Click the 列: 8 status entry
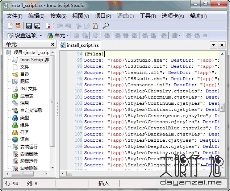The width and height of the screenshot is (230, 191). coord(32,183)
